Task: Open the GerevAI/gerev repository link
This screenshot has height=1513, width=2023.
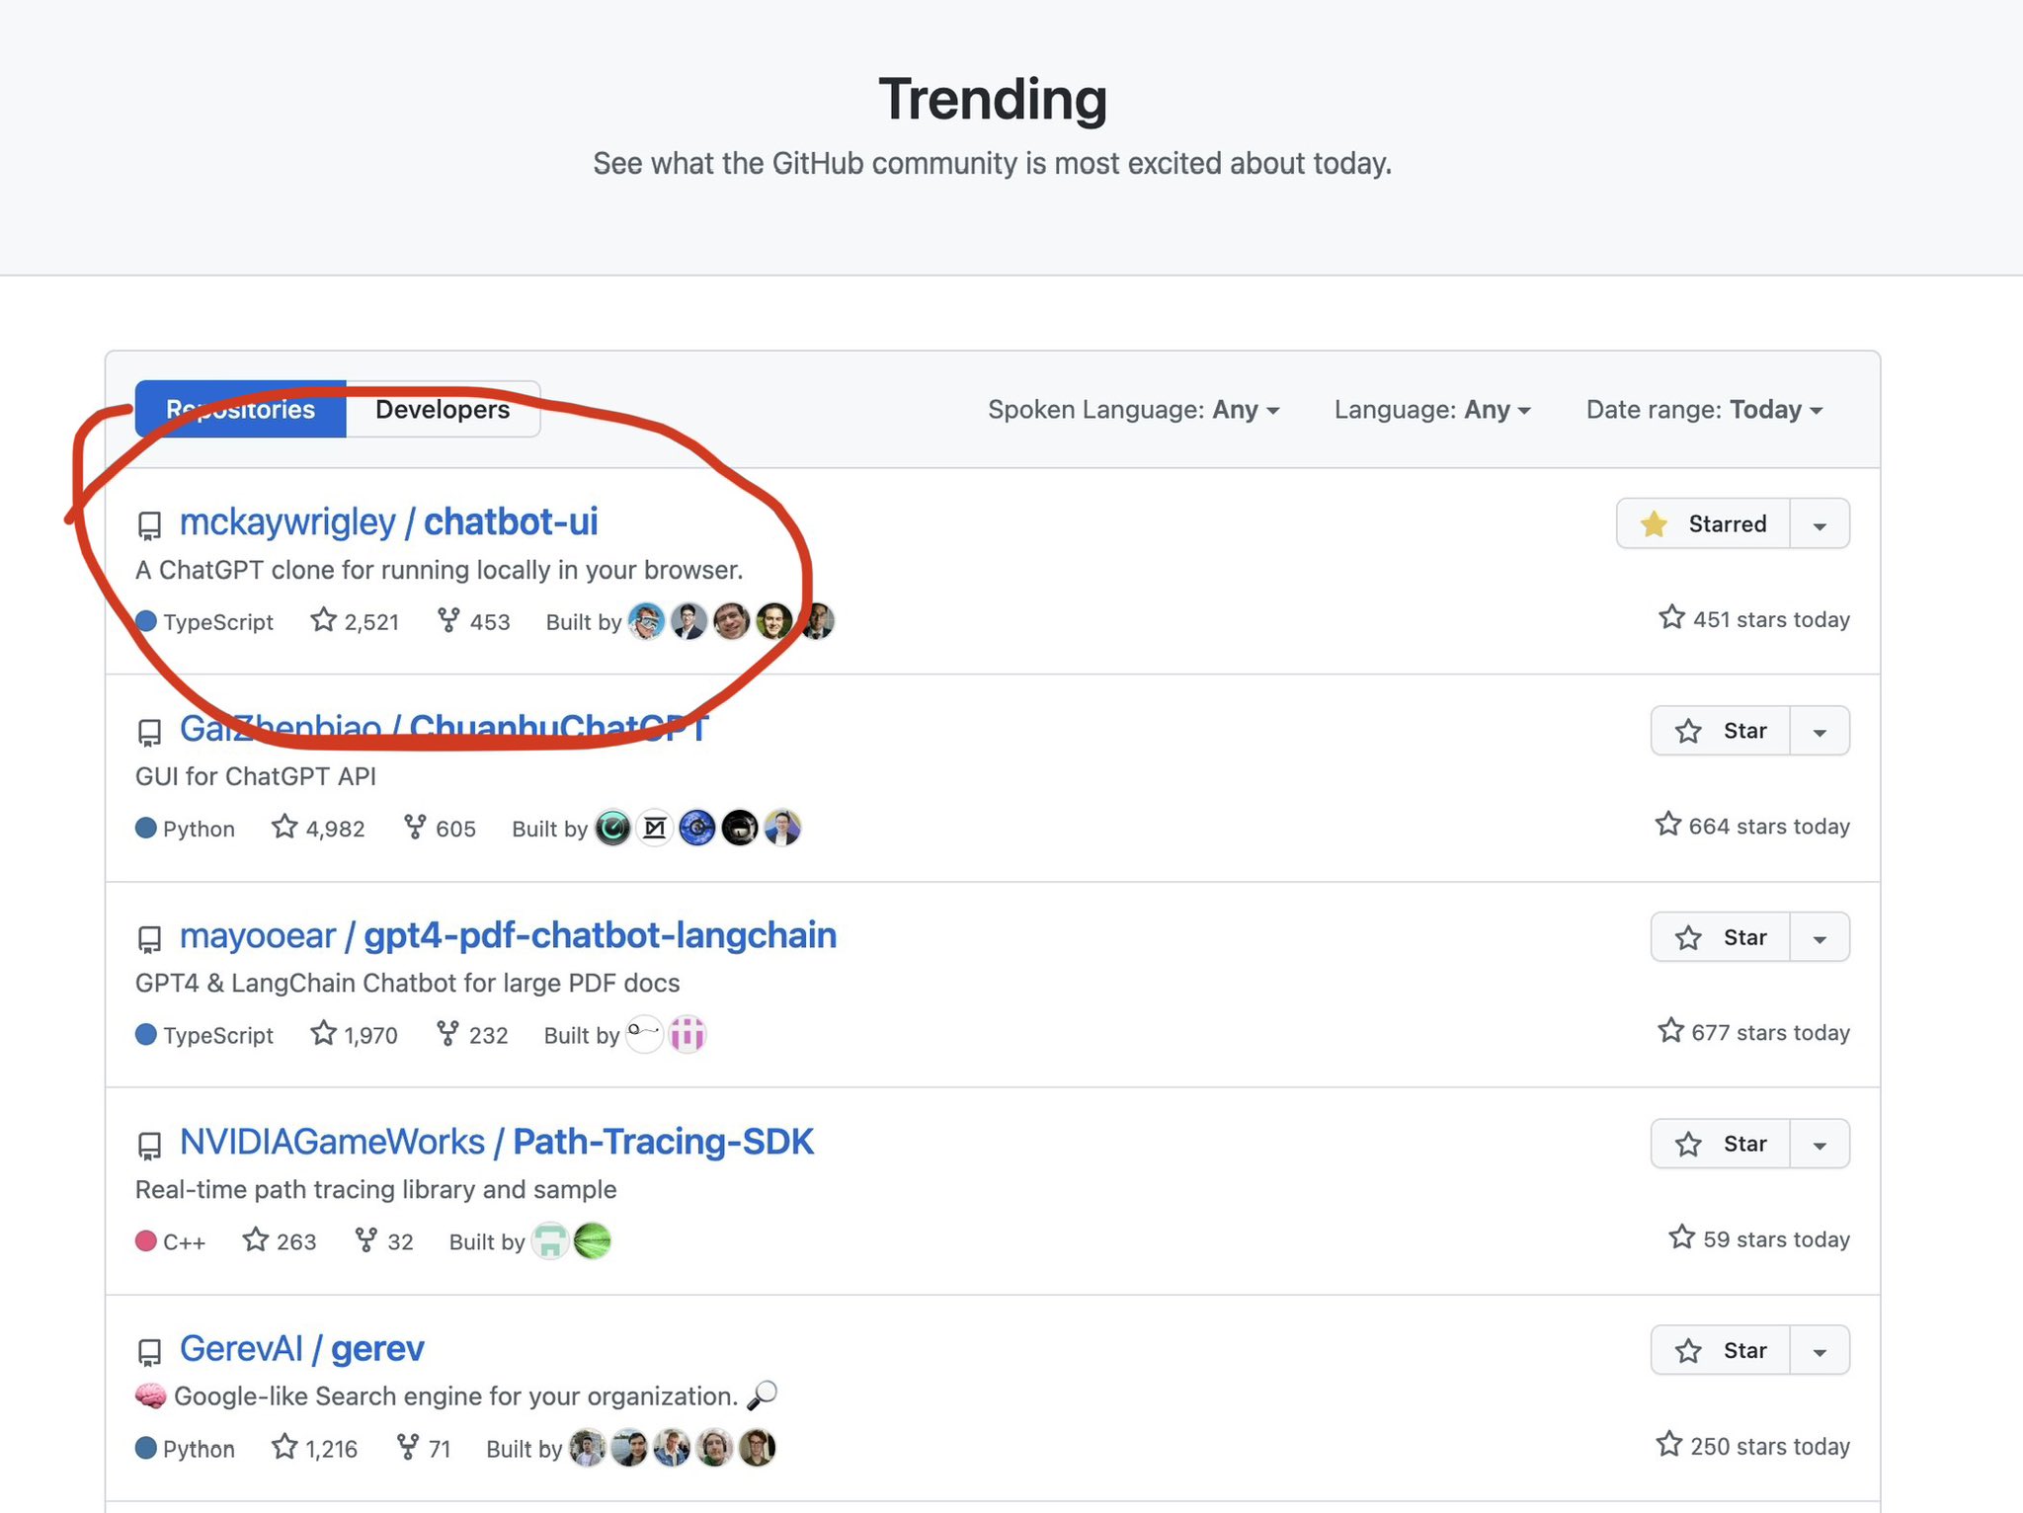Action: coord(301,1347)
